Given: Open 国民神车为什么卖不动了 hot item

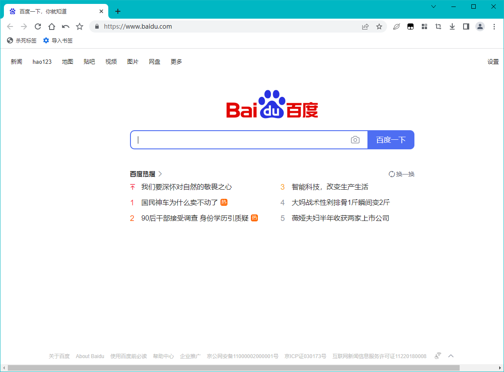Looking at the screenshot, I should click(x=179, y=203).
